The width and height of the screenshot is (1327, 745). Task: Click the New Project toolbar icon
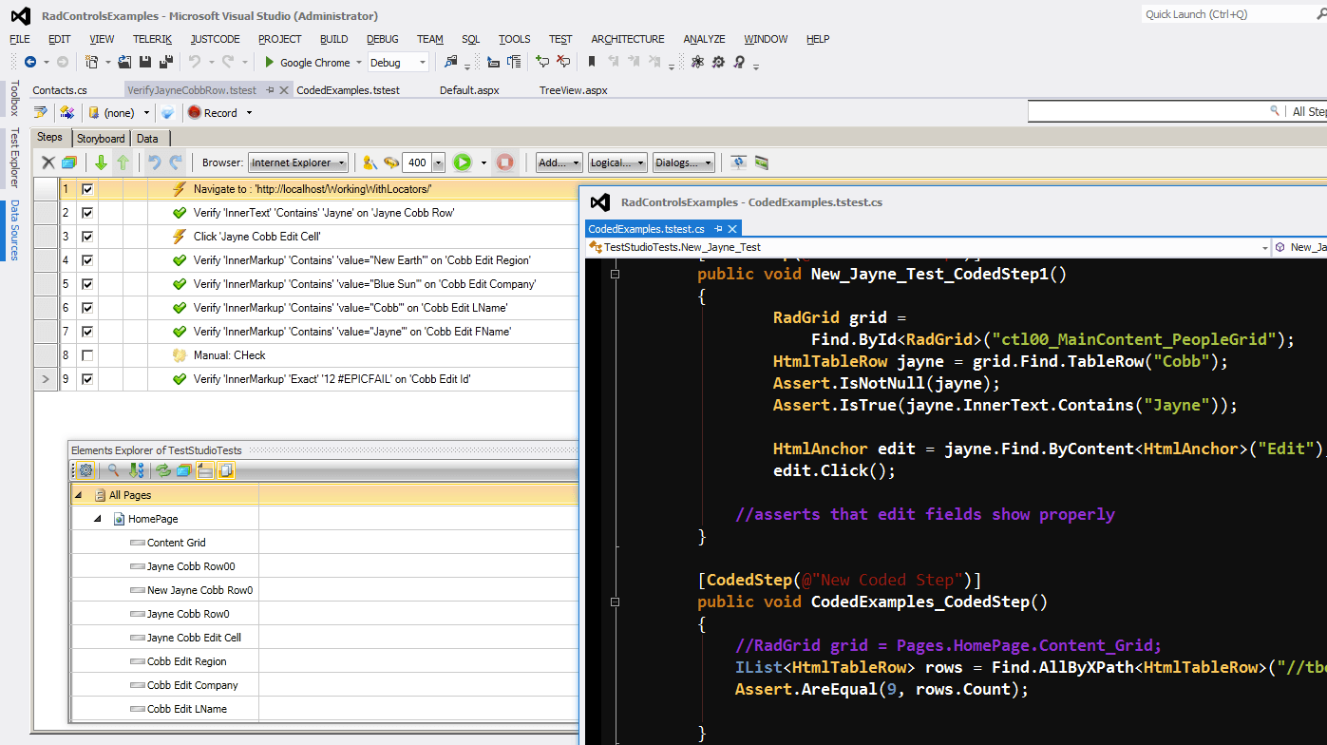91,62
